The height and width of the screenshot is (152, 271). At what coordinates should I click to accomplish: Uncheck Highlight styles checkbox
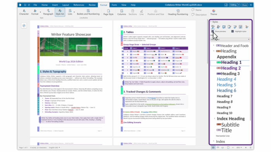pyautogui.click(x=232, y=31)
